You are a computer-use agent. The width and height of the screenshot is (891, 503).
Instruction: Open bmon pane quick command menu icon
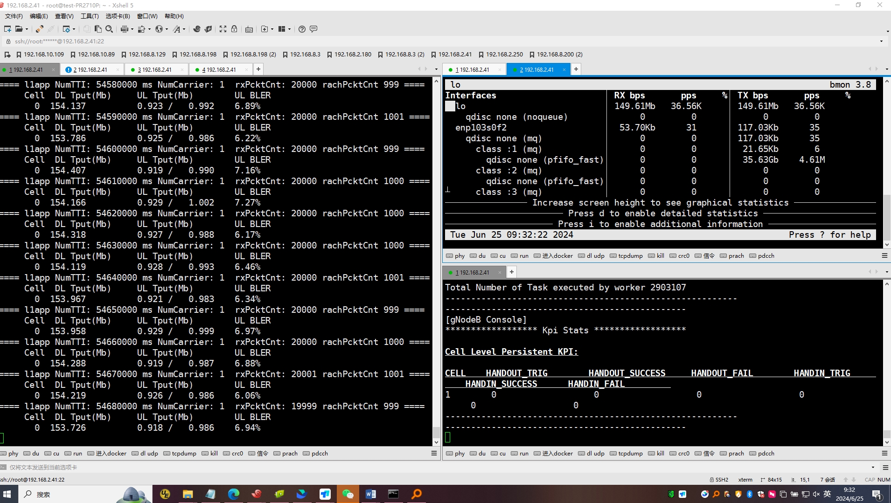(884, 255)
